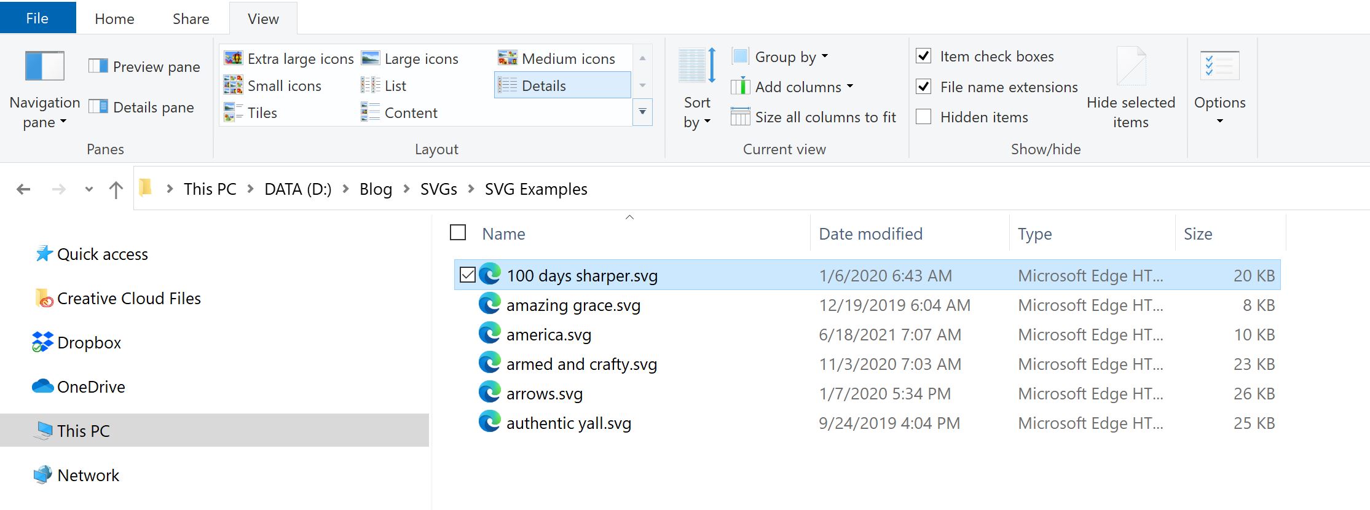The width and height of the screenshot is (1370, 510).
Task: Open the File menu
Action: (x=37, y=18)
